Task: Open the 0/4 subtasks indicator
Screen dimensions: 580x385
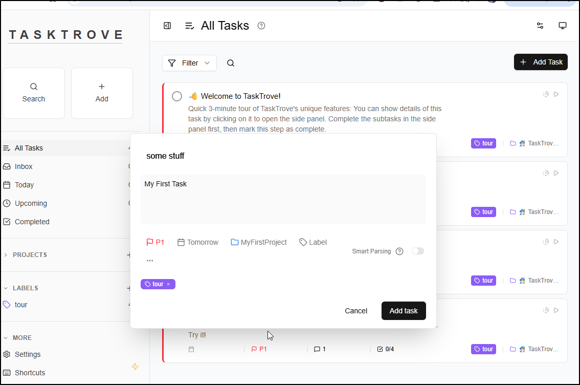Action: 386,349
